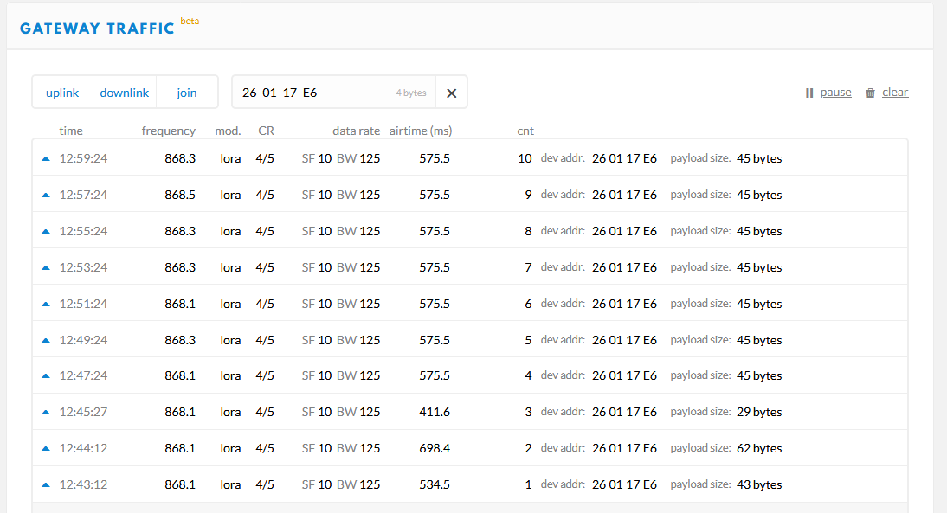The image size is (947, 513).
Task: Click the trash can clear icon
Action: coord(870,93)
